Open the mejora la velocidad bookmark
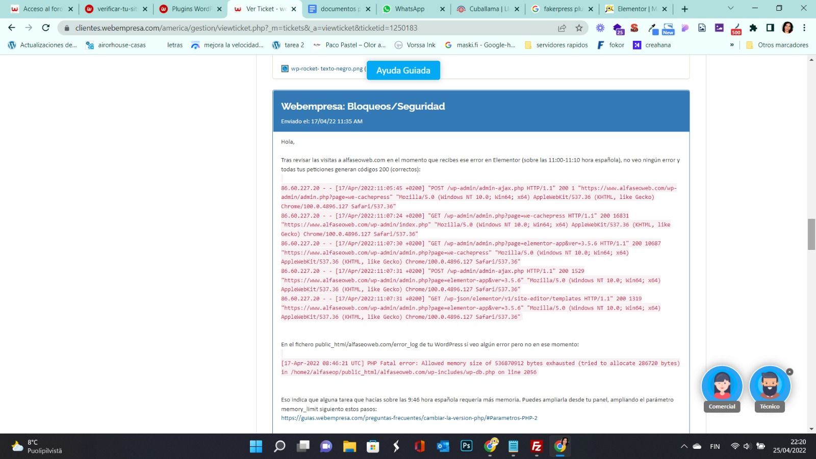The width and height of the screenshot is (816, 459). click(227, 45)
